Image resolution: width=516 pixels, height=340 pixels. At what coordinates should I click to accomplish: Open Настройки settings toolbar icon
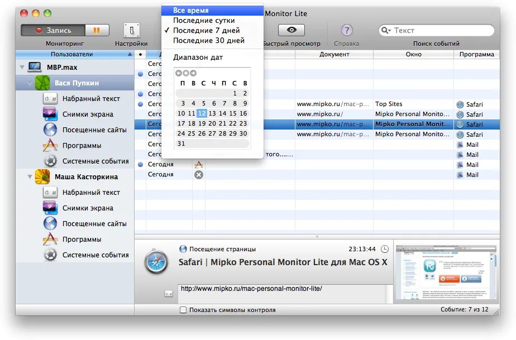coord(132,30)
